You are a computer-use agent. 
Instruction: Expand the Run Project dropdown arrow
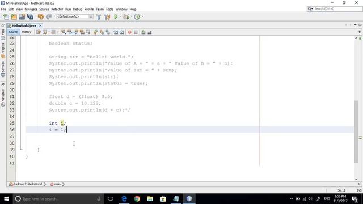[x=121, y=16]
